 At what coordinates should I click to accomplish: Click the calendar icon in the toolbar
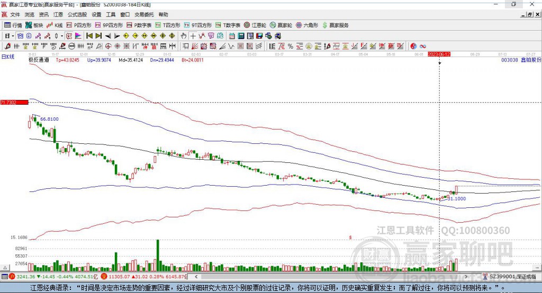[x=232, y=36]
